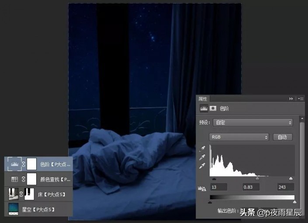Collapse the Properties panel with double arrows
The image size is (308, 223).
(291, 99)
